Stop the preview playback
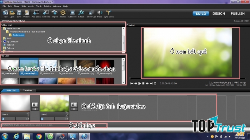This screenshot has width=250, height=140. (143, 84)
